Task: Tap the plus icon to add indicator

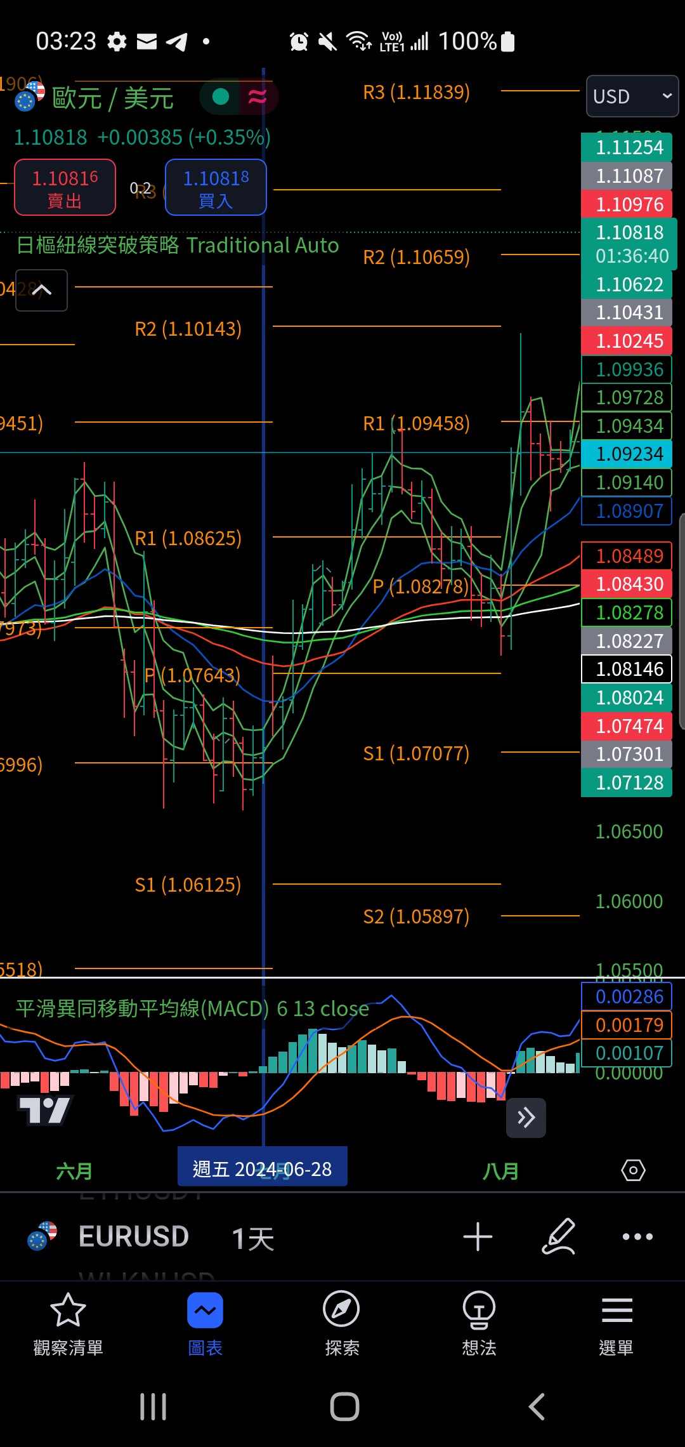Action: click(478, 1237)
